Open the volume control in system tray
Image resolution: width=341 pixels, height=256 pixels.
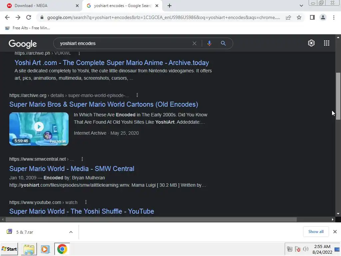click(x=306, y=249)
